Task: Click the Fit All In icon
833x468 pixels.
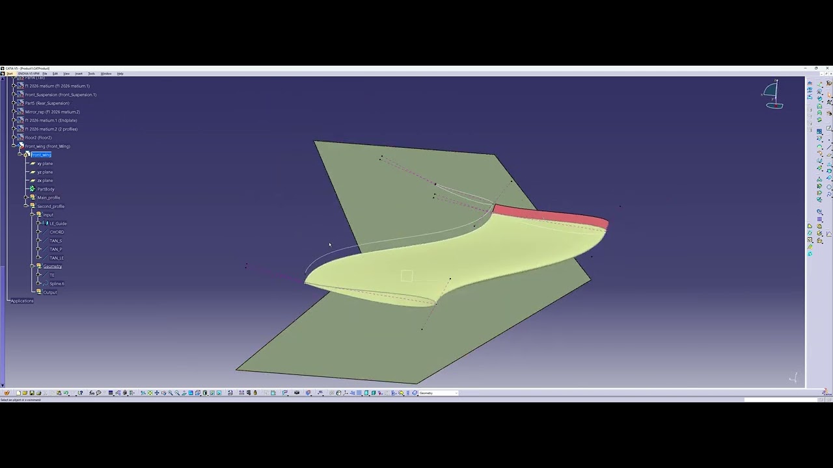Action: pos(150,393)
